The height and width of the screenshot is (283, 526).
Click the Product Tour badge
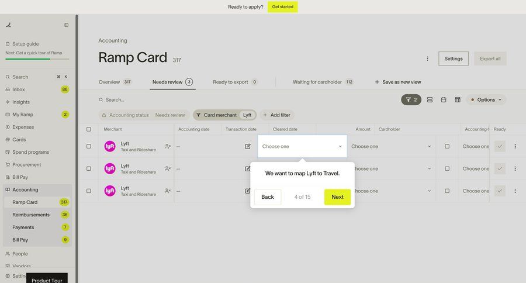tap(47, 279)
